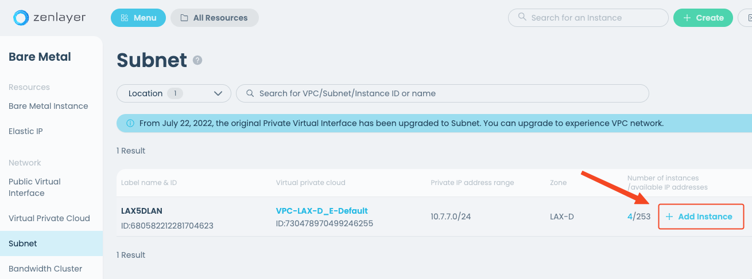This screenshot has width=752, height=279.
Task: Focus the Search for an Instance field
Action: click(x=591, y=18)
